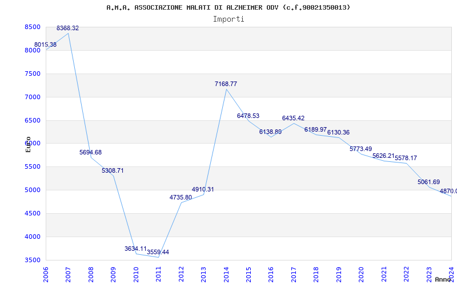Image resolution: width=457 pixels, height=285 pixels.
Task: Click the 2018 x-axis year label
Action: (316, 274)
